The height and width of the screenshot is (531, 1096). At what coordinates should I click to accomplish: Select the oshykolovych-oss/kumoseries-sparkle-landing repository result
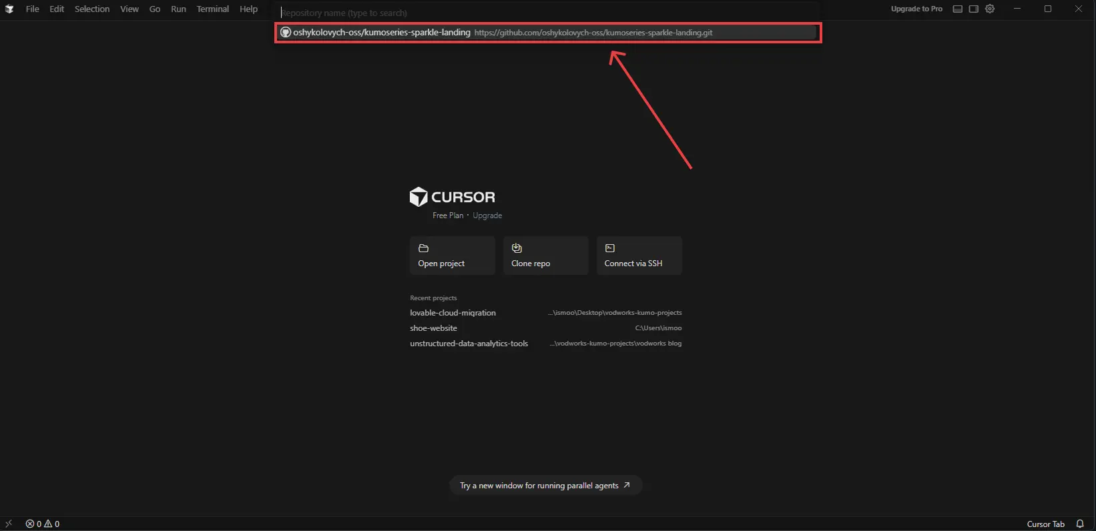coord(547,32)
